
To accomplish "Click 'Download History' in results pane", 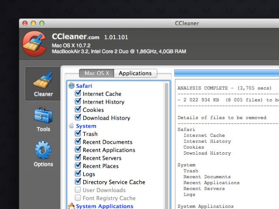I will [207, 153].
